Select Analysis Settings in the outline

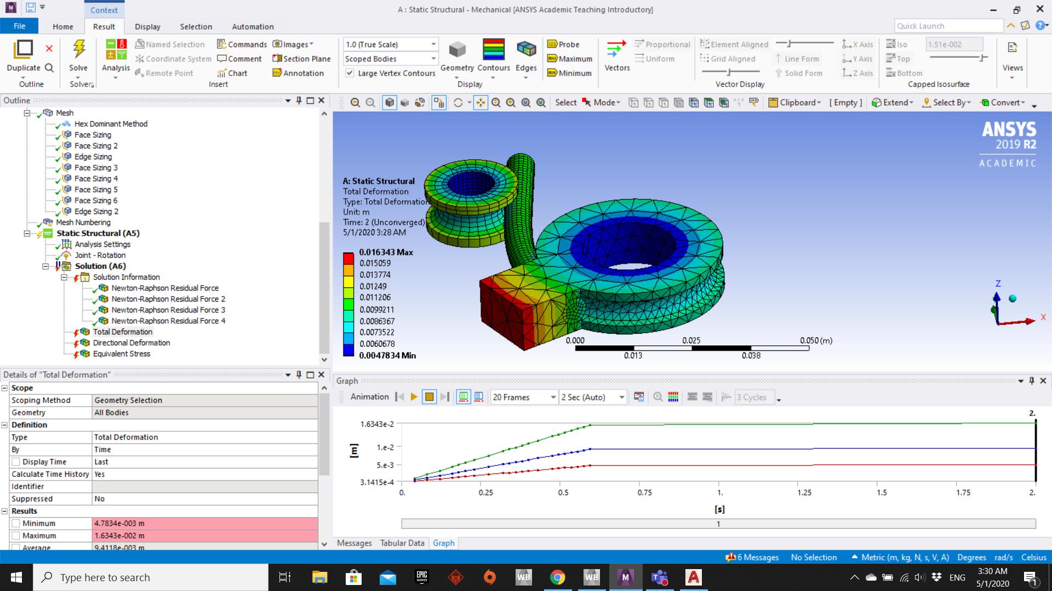(102, 244)
